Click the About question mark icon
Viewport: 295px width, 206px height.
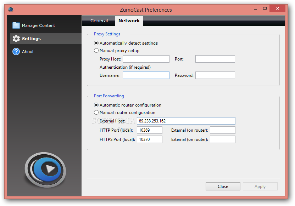pos(16,52)
